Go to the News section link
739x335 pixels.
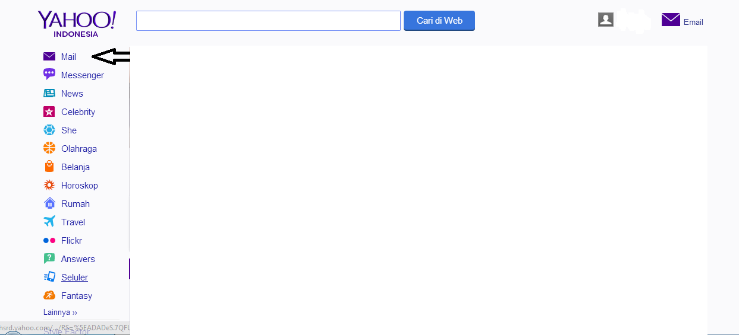[72, 94]
